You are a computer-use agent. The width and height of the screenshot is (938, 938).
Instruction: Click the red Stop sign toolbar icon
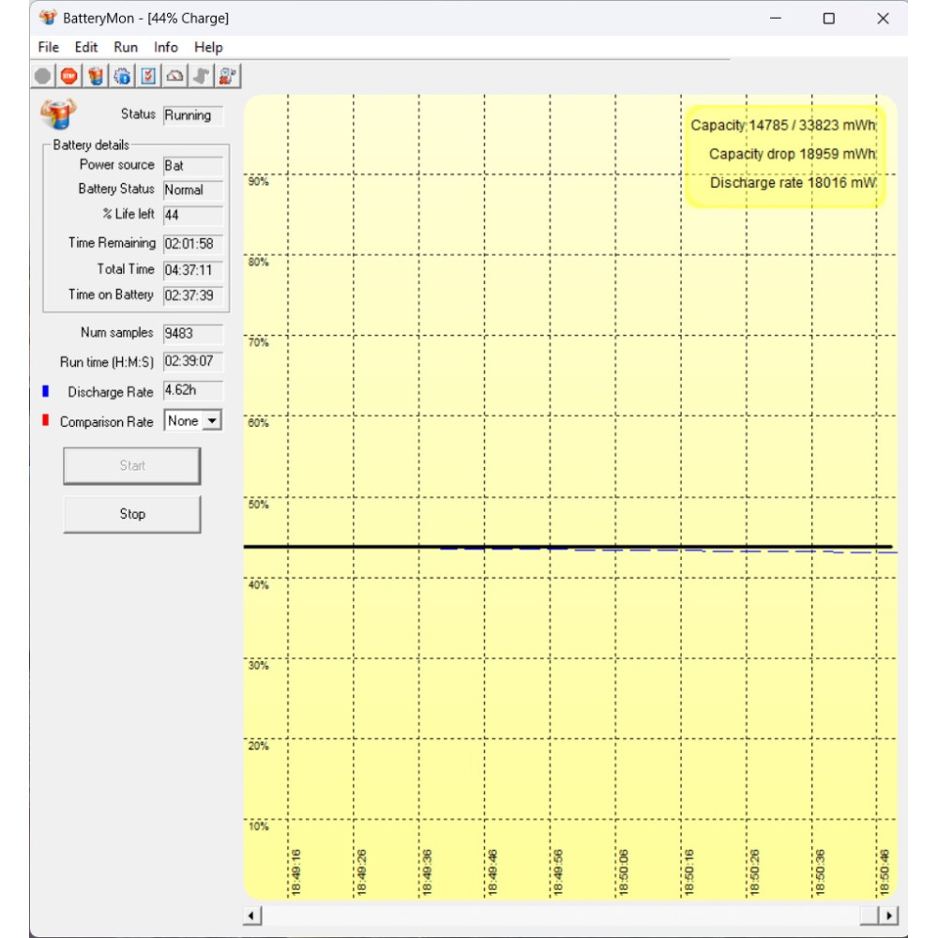coord(68,76)
